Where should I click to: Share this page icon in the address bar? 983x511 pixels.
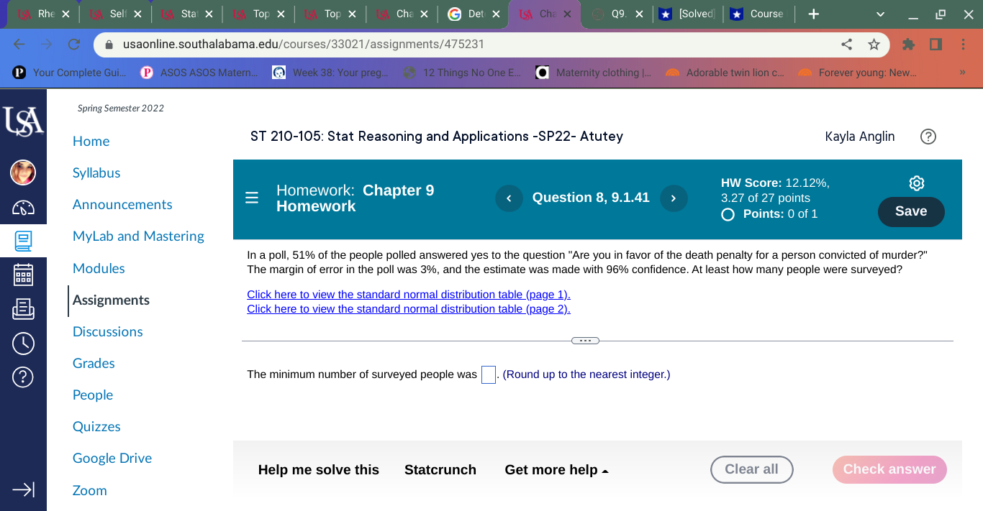click(847, 45)
